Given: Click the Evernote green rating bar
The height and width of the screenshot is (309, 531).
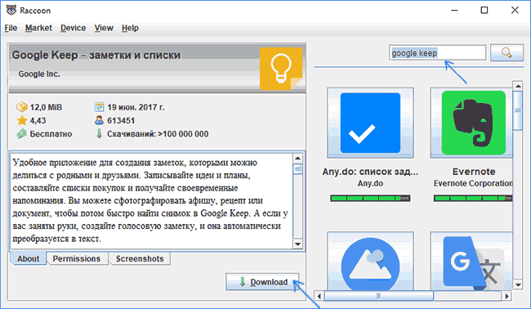Looking at the screenshot, I should point(473,198).
